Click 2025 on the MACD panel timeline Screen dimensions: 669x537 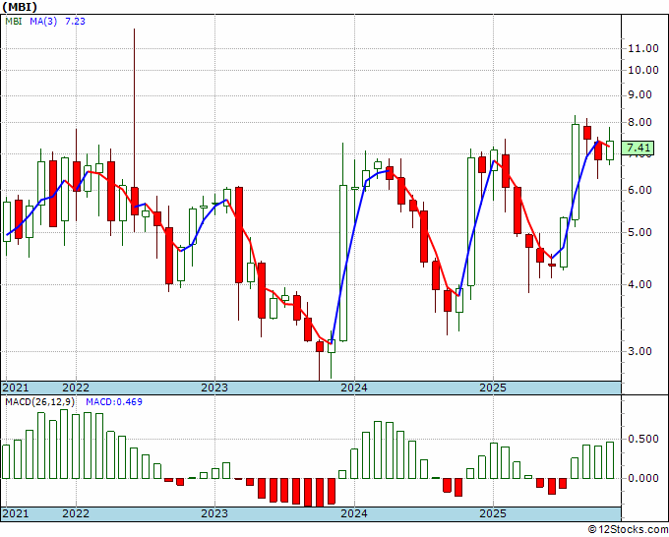point(493,513)
